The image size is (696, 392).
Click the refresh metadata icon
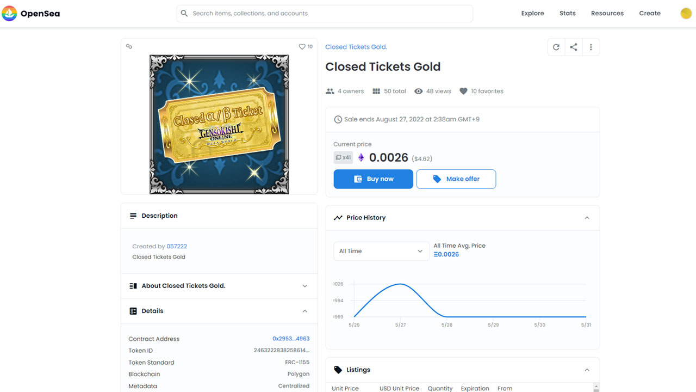point(556,47)
